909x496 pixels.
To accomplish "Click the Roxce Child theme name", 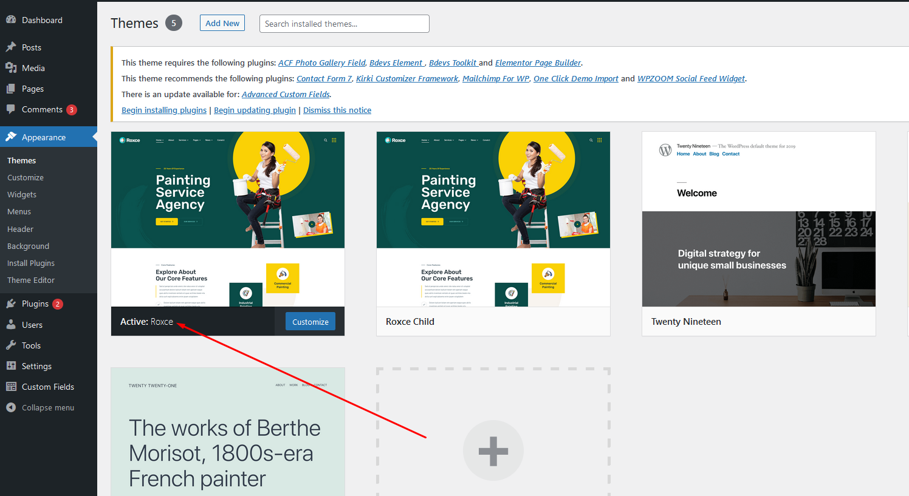I will pos(410,322).
